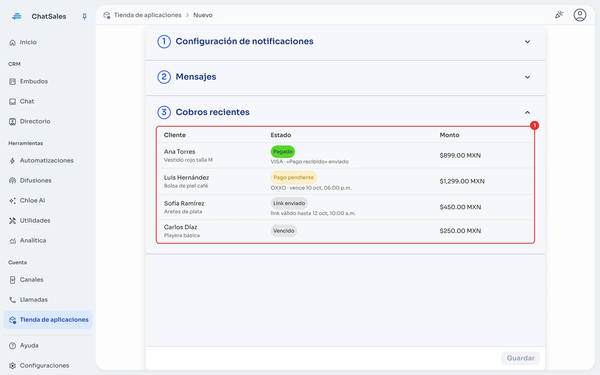Open Embudos in the sidebar

pyautogui.click(x=48, y=81)
